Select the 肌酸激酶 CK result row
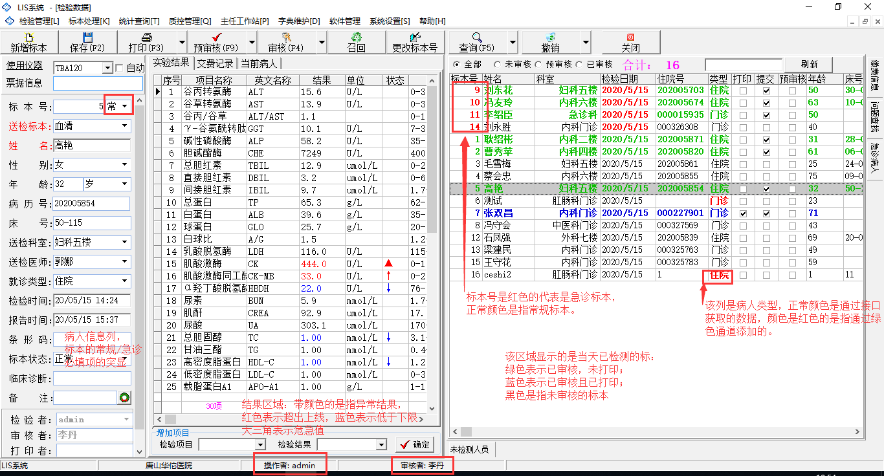The image size is (884, 476). click(290, 264)
